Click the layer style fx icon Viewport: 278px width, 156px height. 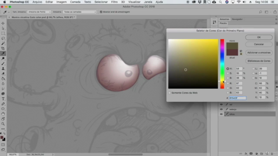(246, 154)
